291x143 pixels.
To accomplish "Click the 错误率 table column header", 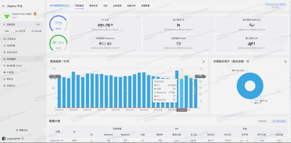I will coord(160,135).
